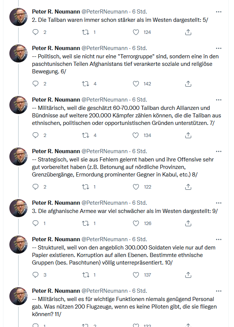
Task: Open more options on tweet 9/
Action: [219, 203]
